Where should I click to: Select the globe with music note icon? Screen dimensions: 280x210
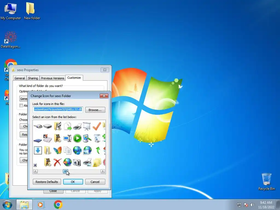point(77,150)
